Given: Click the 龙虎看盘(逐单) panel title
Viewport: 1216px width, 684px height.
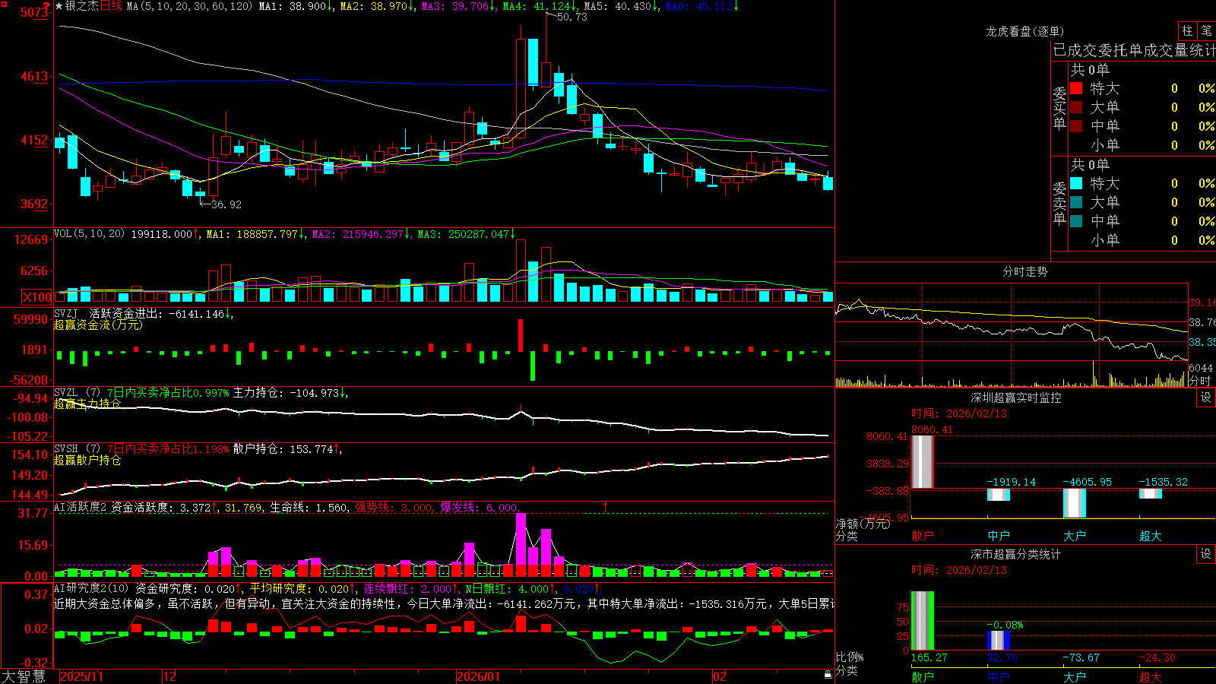Looking at the screenshot, I should 1024,31.
